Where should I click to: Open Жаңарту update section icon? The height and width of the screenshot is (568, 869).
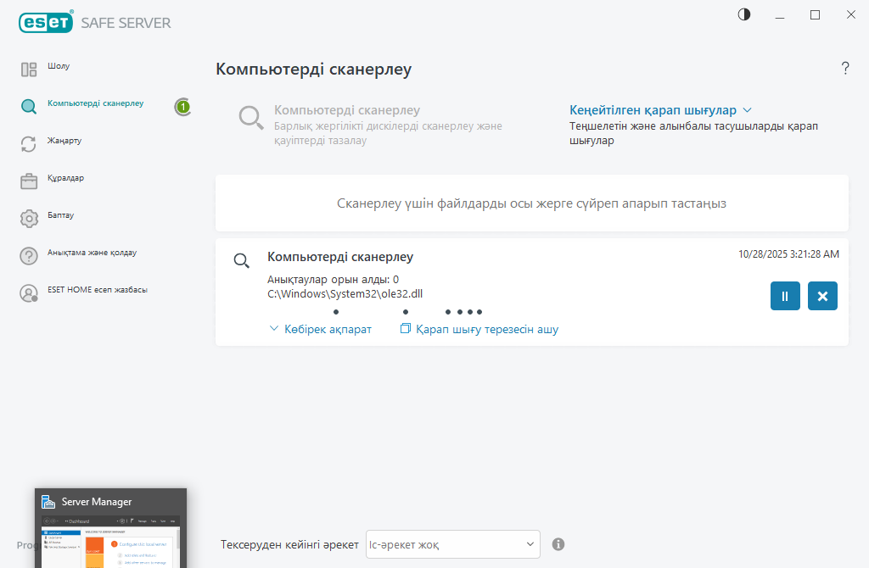click(x=29, y=144)
